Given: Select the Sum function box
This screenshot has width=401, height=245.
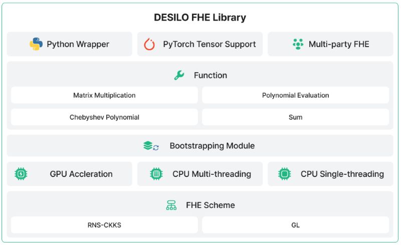Looking at the screenshot, I should tap(295, 117).
